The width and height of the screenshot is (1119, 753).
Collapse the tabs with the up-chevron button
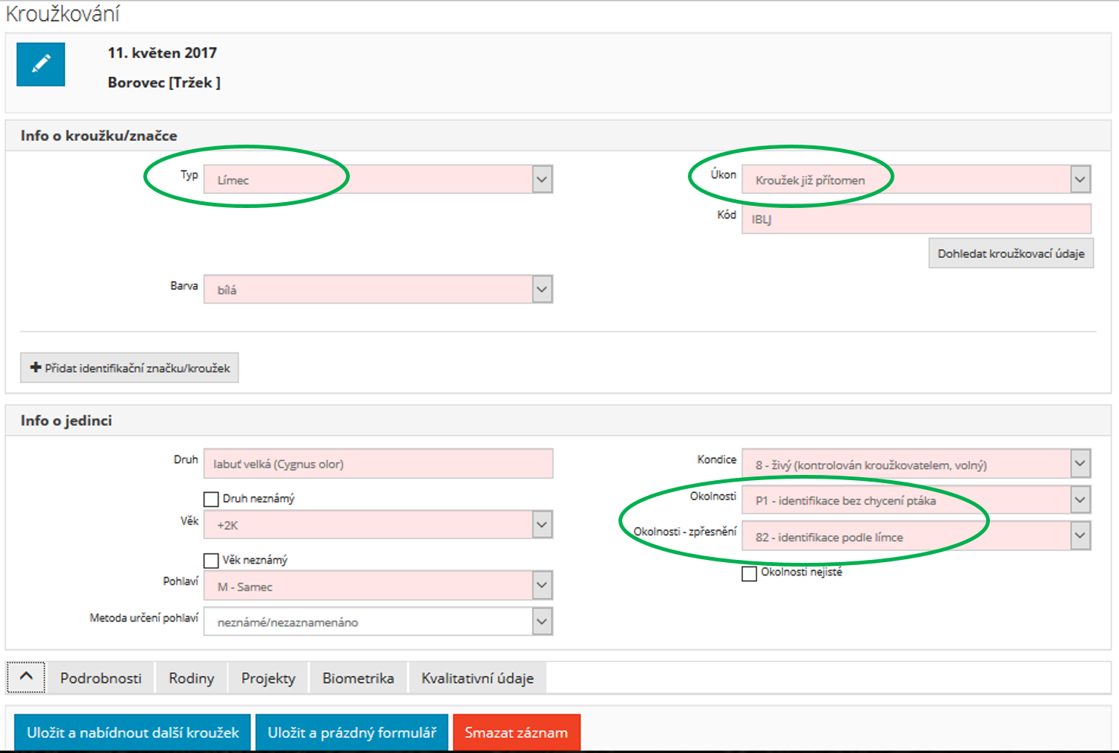tap(26, 677)
